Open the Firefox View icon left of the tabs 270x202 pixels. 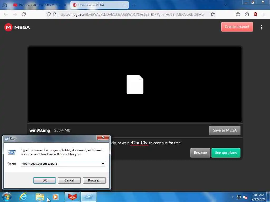point(5,5)
